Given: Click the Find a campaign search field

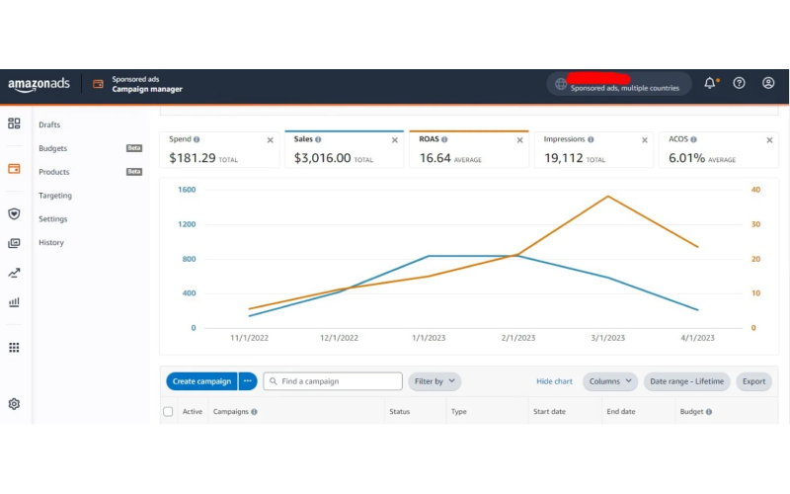Looking at the screenshot, I should tap(338, 381).
